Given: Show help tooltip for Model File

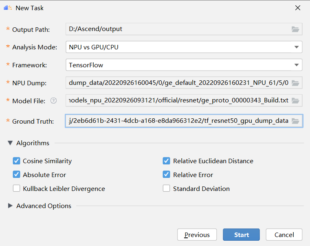Looking at the screenshot, I should click(53, 101).
